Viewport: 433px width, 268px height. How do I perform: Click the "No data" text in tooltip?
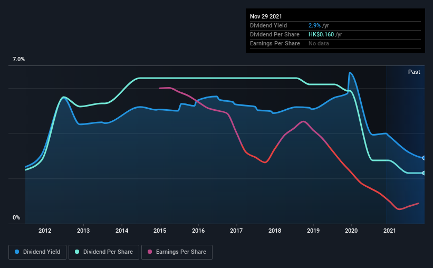pyautogui.click(x=319, y=43)
